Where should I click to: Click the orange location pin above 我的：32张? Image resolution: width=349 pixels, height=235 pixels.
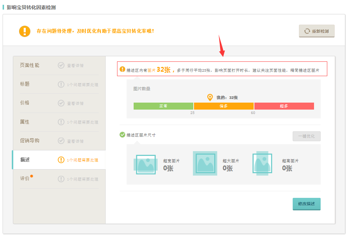click(210, 97)
